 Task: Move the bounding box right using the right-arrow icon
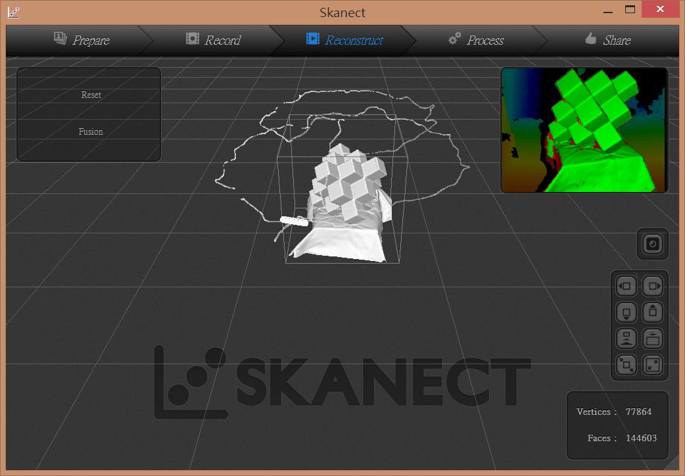(x=653, y=286)
